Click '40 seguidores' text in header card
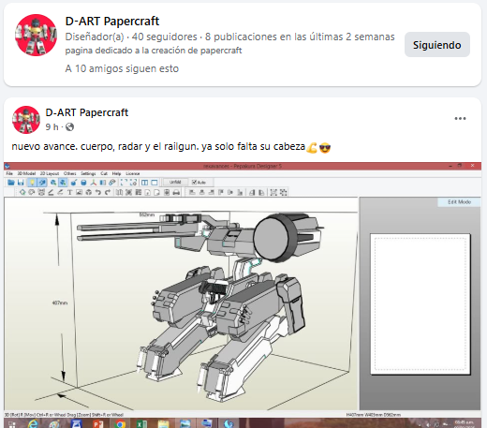Viewport: 487px width, 428px height. click(164, 37)
